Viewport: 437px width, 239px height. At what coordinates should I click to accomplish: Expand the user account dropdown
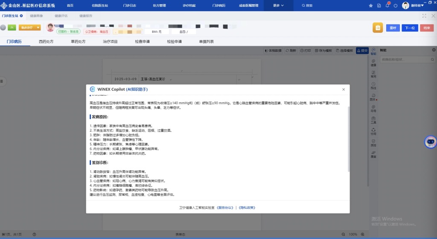point(416,6)
